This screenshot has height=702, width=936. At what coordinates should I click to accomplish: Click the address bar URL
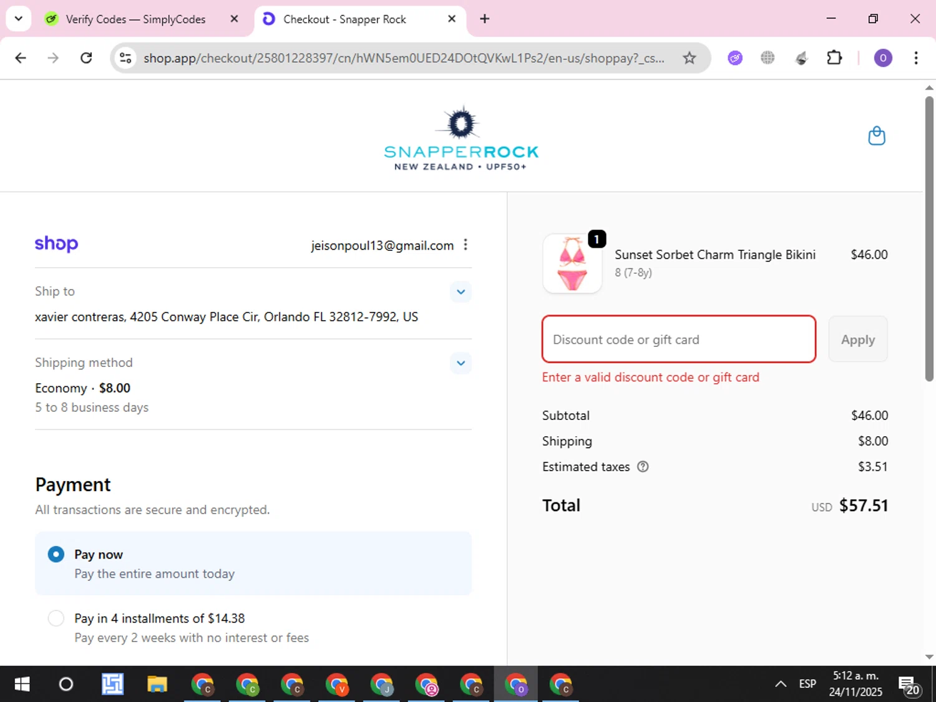coord(404,58)
